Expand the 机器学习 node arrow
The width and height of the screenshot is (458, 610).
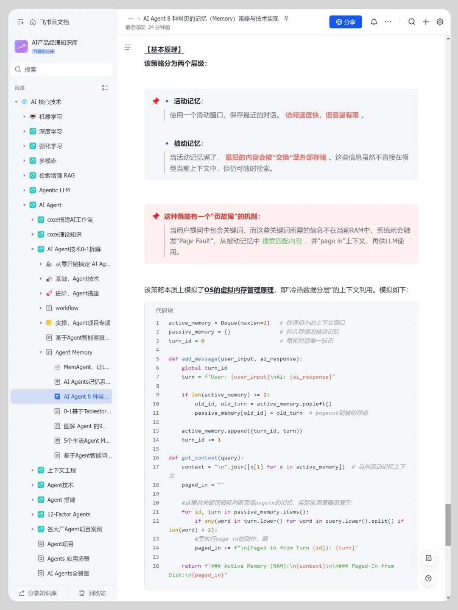pyautogui.click(x=24, y=117)
